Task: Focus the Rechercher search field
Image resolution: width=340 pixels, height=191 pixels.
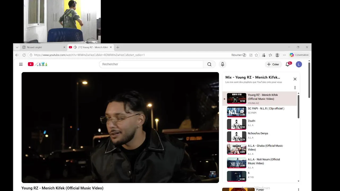Action: pyautogui.click(x=151, y=64)
